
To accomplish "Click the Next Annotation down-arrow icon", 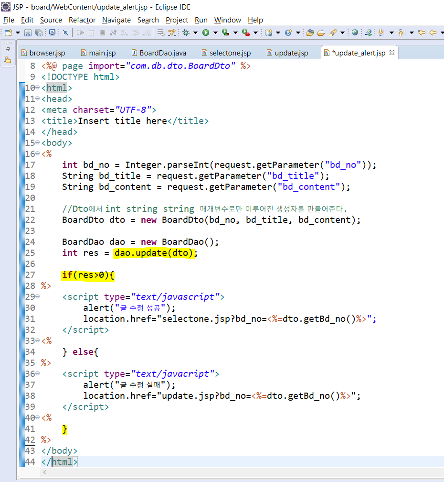I will (381, 33).
